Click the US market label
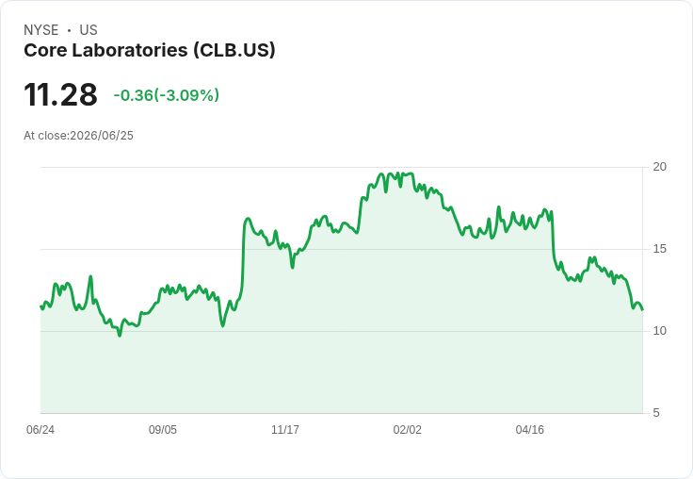 pos(89,30)
